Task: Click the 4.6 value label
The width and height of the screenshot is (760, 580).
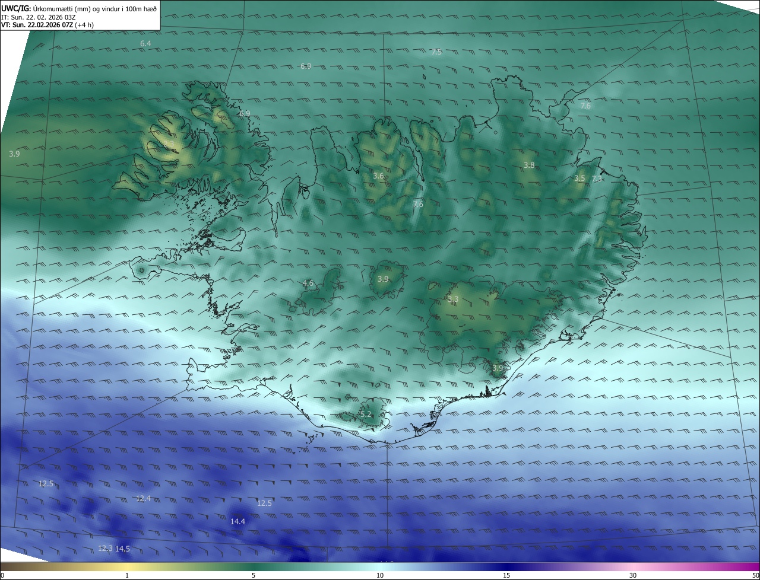Action: click(308, 283)
